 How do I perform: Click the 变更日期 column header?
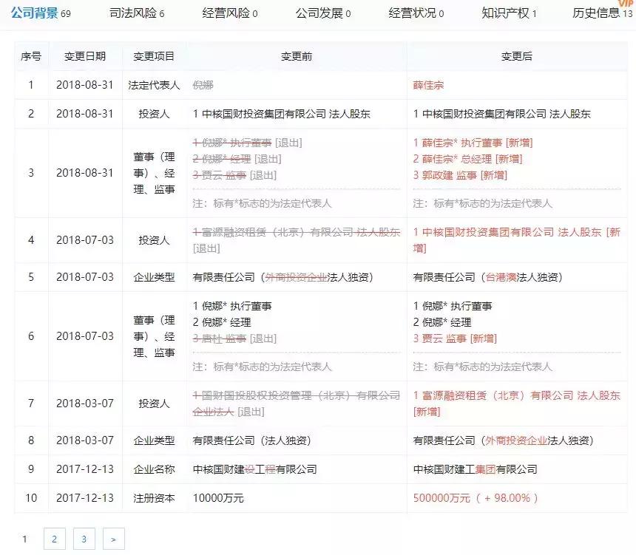point(84,55)
